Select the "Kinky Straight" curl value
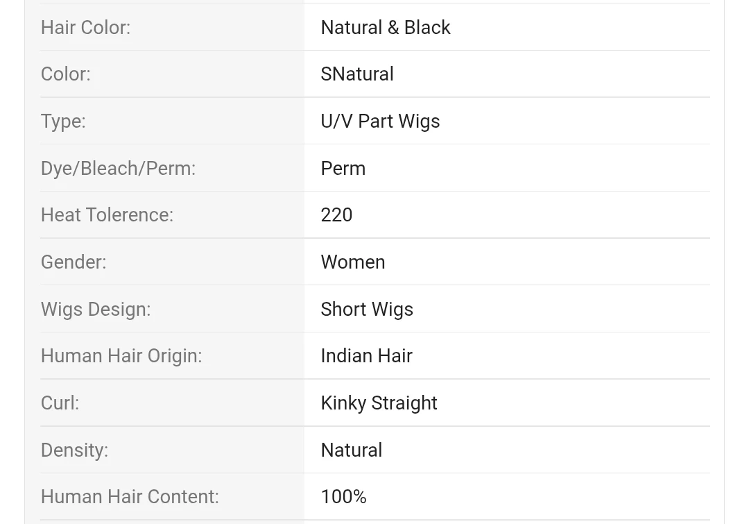749x524 pixels. point(379,403)
